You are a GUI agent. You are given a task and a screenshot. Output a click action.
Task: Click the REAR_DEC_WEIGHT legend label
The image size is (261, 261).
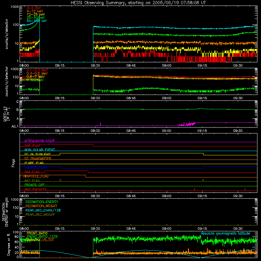[x=40, y=215]
